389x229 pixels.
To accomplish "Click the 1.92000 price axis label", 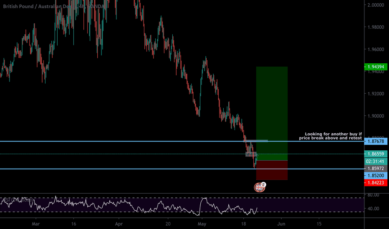I will (x=376, y=94).
